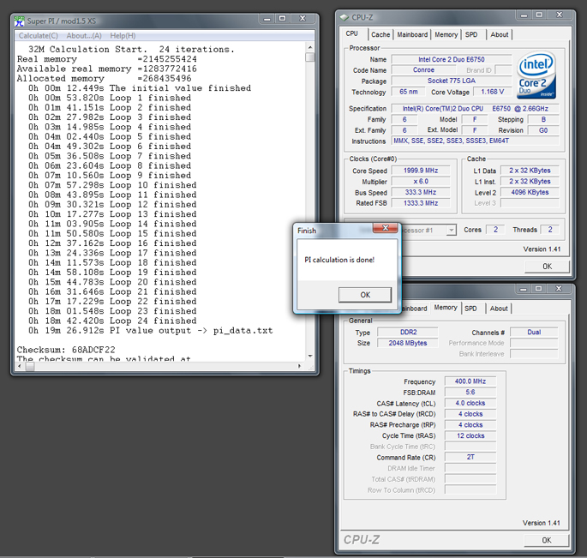This screenshot has width=587, height=558.
Task: Click the Code Name value 'Conroe'
Action: point(423,70)
